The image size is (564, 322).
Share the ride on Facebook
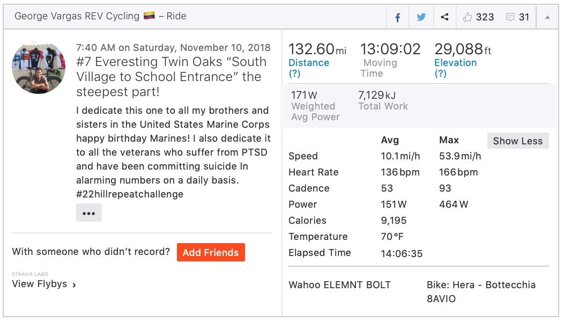coord(398,17)
